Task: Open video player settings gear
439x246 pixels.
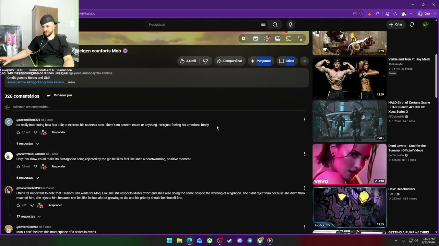Action: point(267,39)
